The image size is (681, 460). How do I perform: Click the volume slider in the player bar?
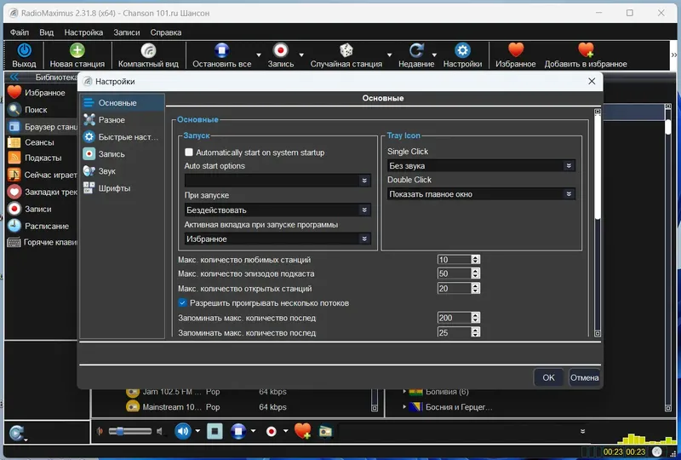click(x=130, y=431)
